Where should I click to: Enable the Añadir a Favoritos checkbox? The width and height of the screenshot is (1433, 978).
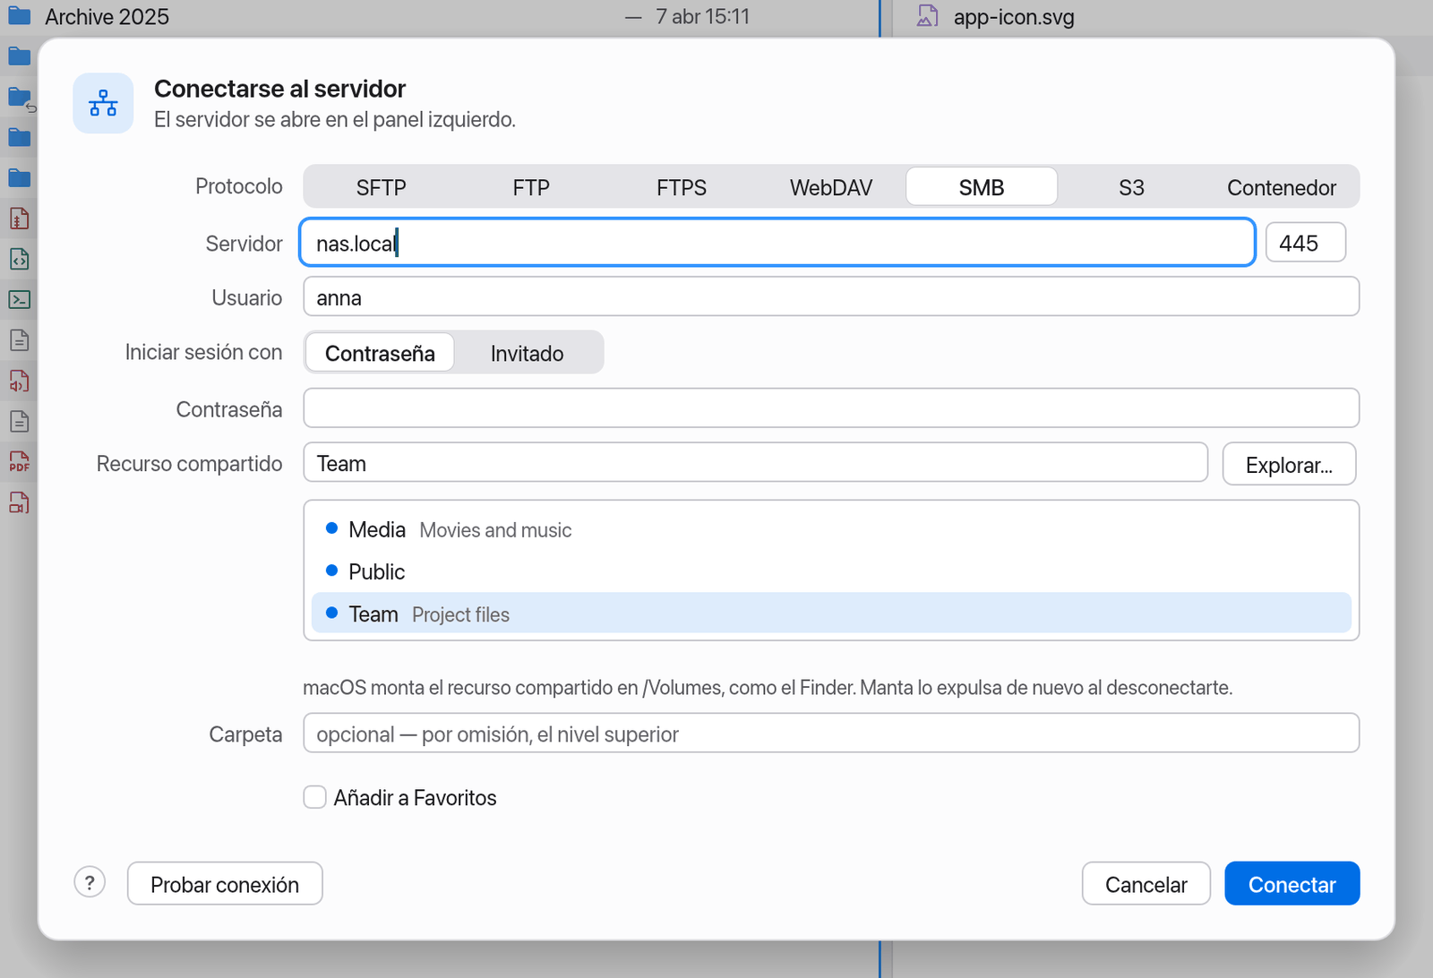click(314, 797)
